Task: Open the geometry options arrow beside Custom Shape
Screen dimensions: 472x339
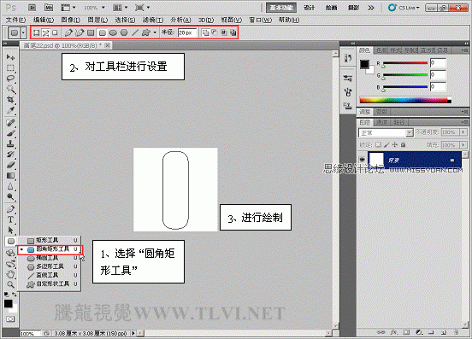Action: point(155,32)
